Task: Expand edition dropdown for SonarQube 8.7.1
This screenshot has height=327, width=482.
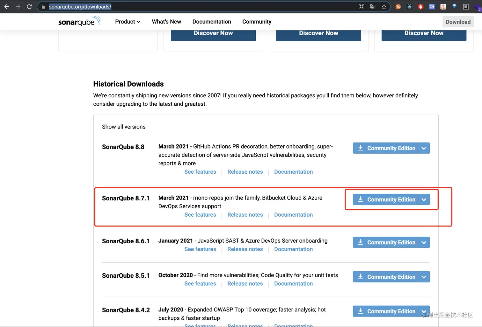Action: pos(424,199)
